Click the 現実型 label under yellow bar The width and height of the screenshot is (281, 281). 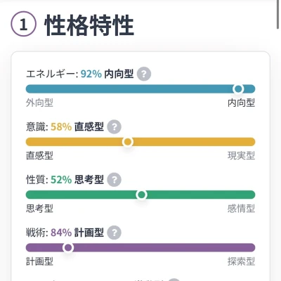pos(242,156)
